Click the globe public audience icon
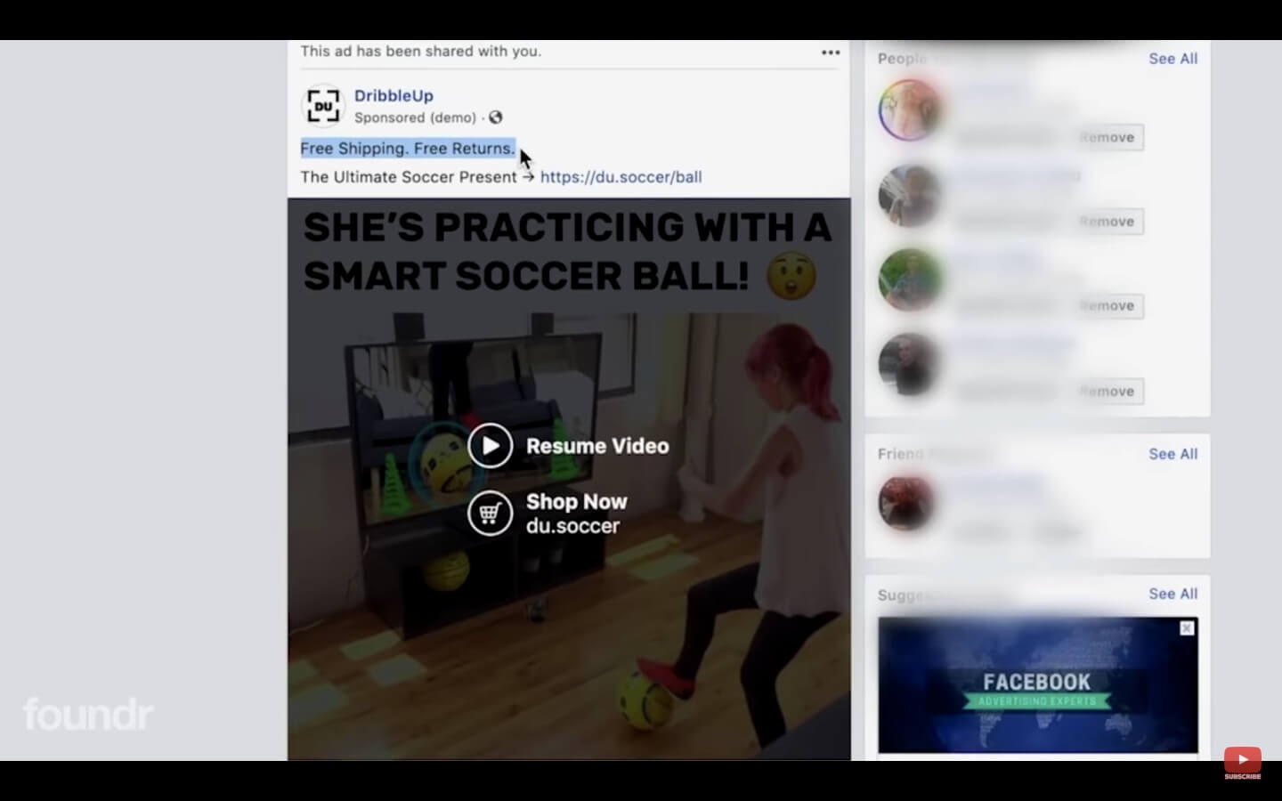Image resolution: width=1282 pixels, height=801 pixels. [496, 117]
